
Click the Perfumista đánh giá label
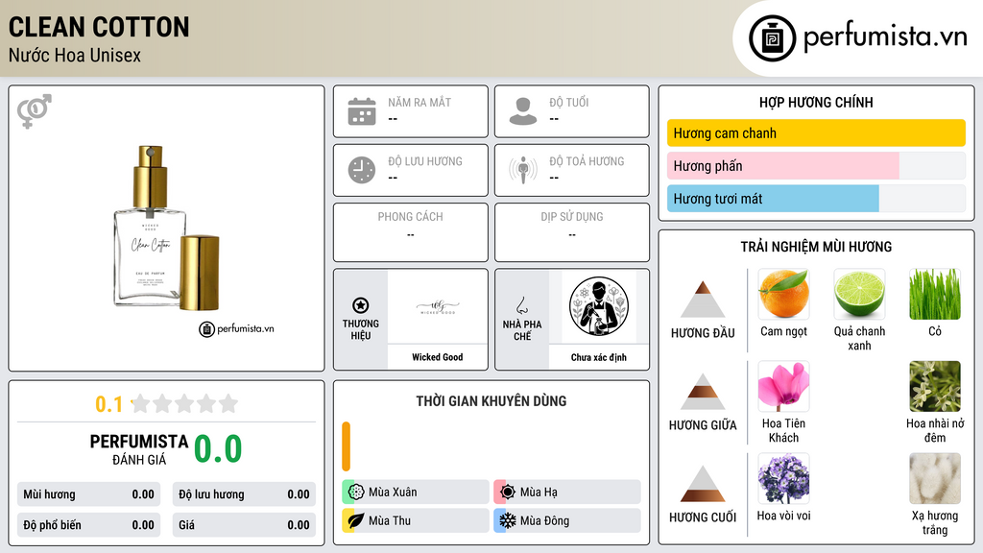tap(139, 449)
